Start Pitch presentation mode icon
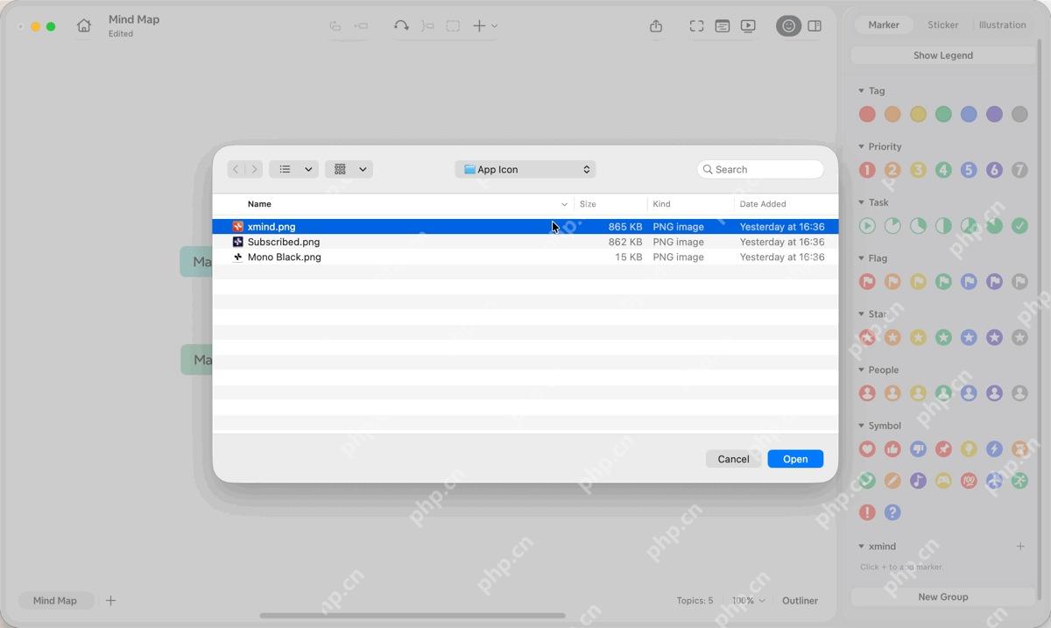This screenshot has height=628, width=1051. pos(748,26)
